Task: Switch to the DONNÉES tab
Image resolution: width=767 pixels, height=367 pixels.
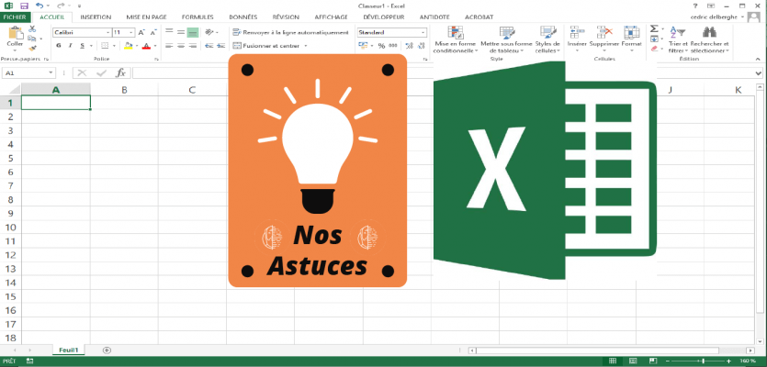Action: pos(243,17)
